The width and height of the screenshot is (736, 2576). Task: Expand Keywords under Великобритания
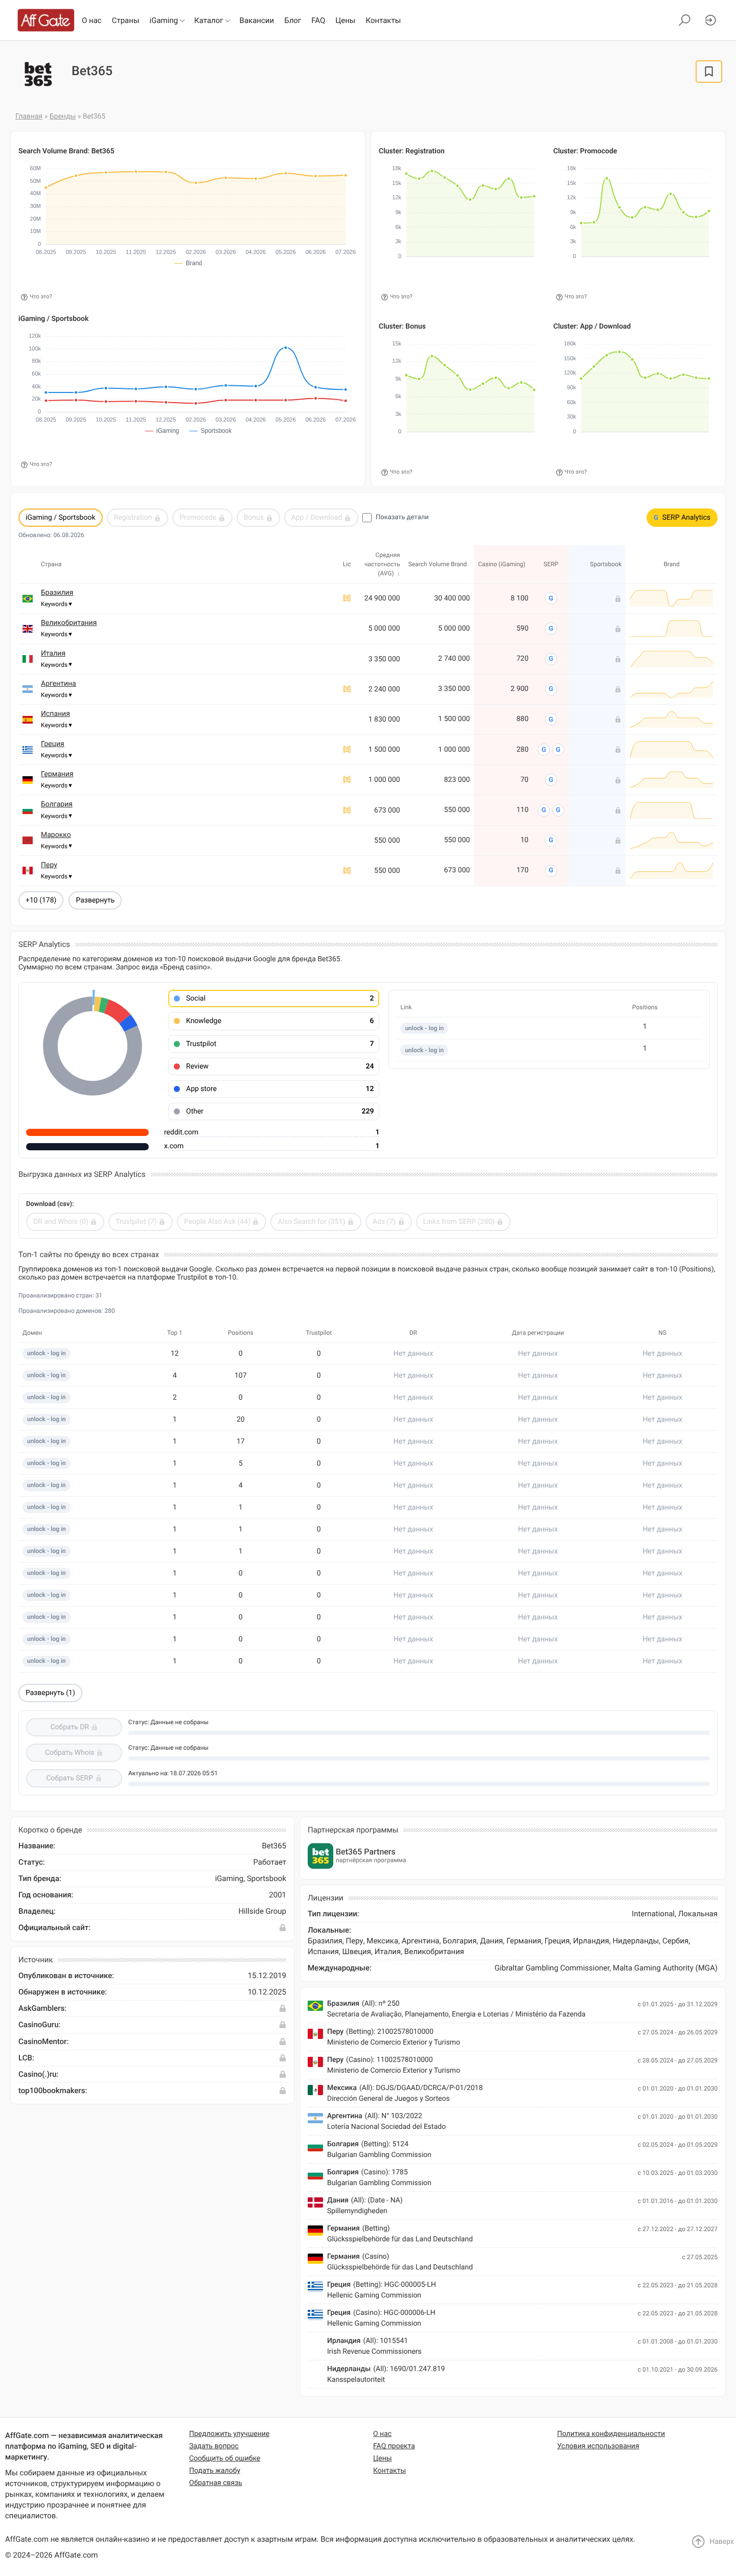(56, 634)
